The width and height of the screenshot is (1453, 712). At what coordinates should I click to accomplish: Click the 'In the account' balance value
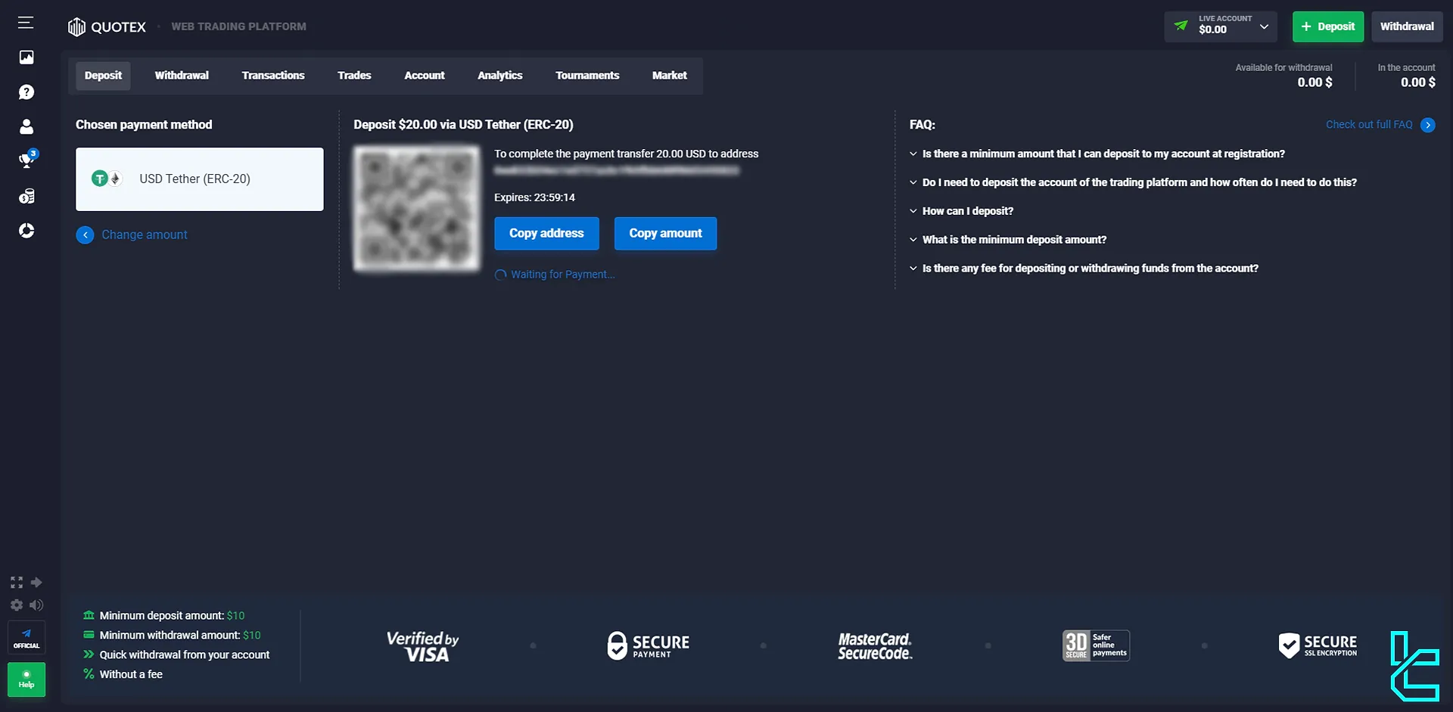pos(1417,82)
